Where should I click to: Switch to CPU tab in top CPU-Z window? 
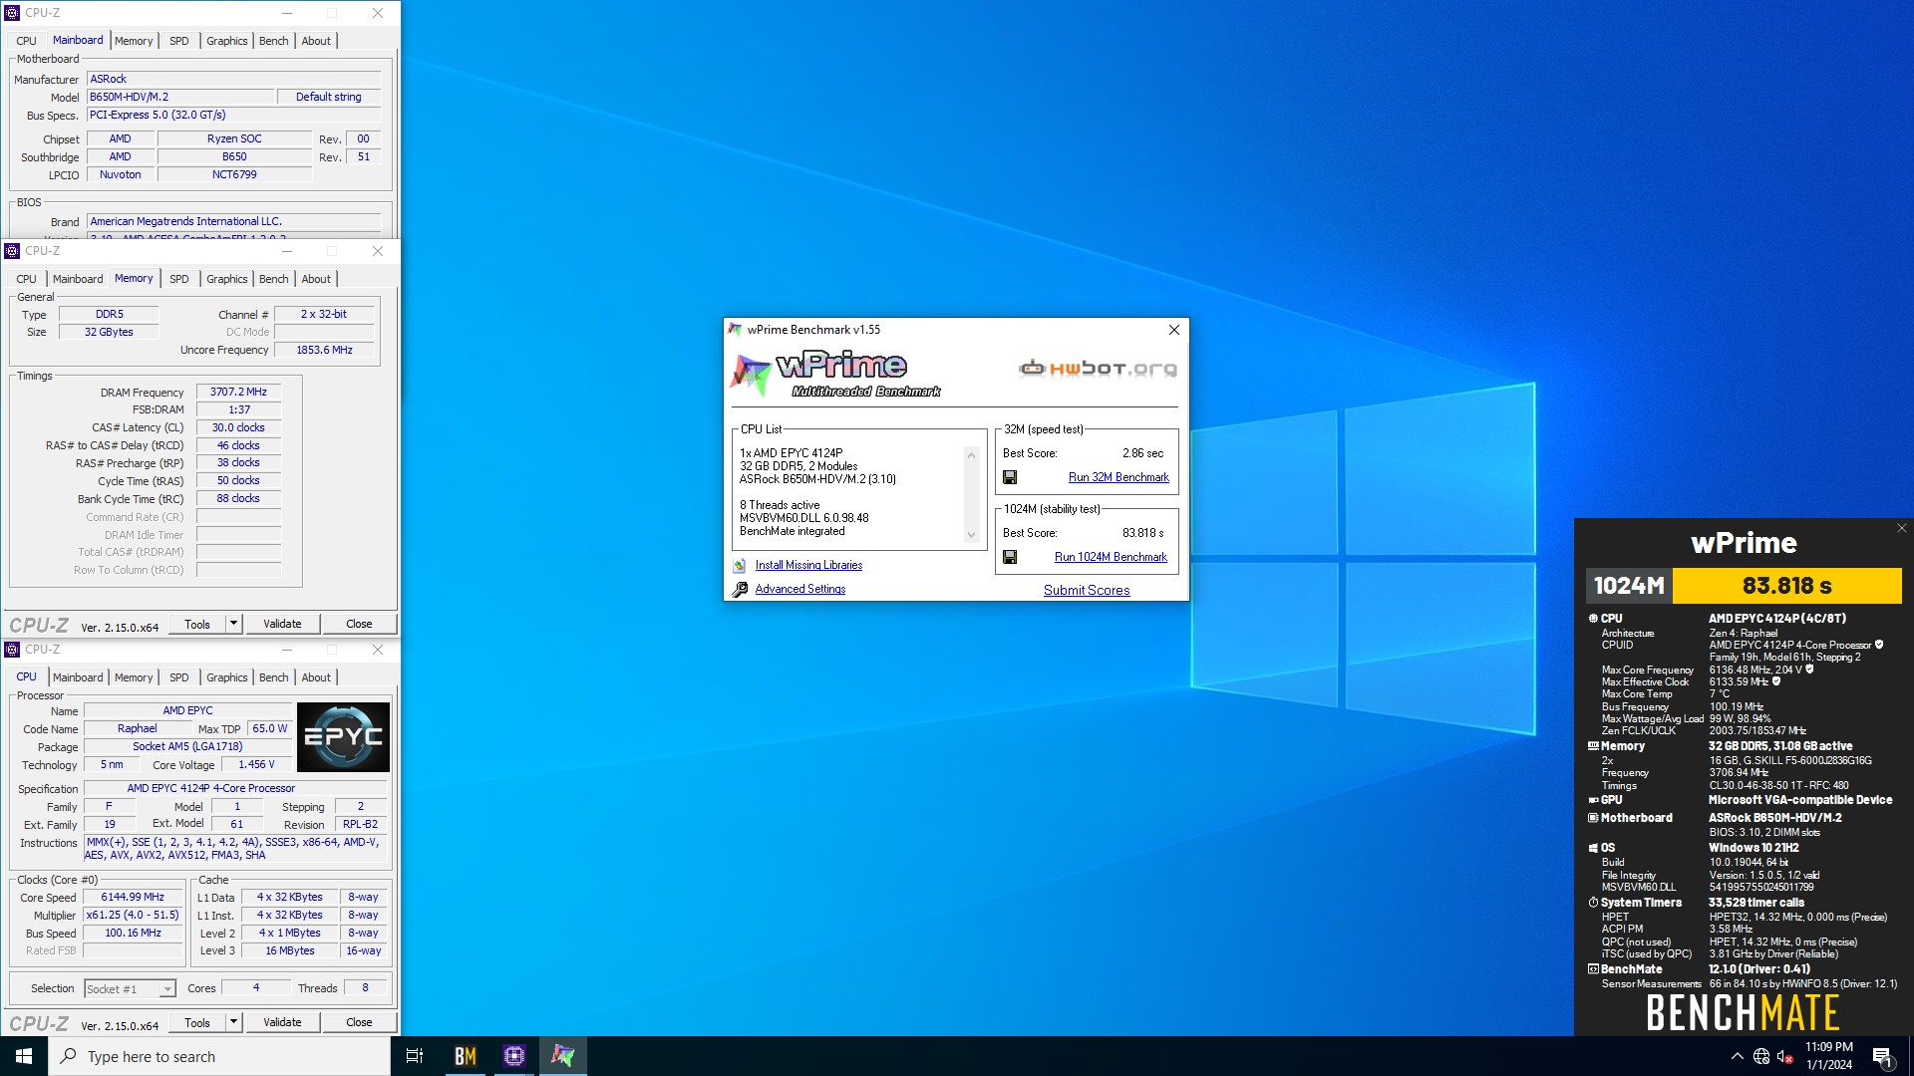[x=27, y=41]
